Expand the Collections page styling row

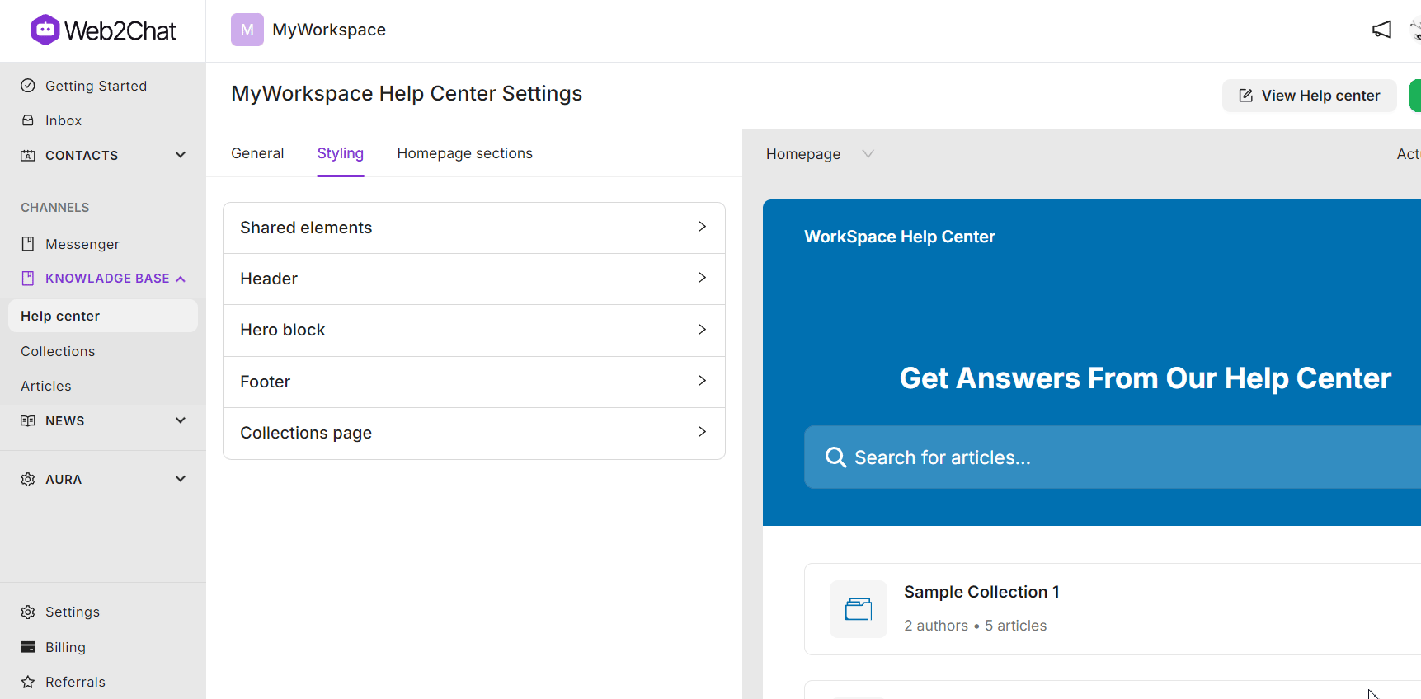pyautogui.click(x=474, y=433)
